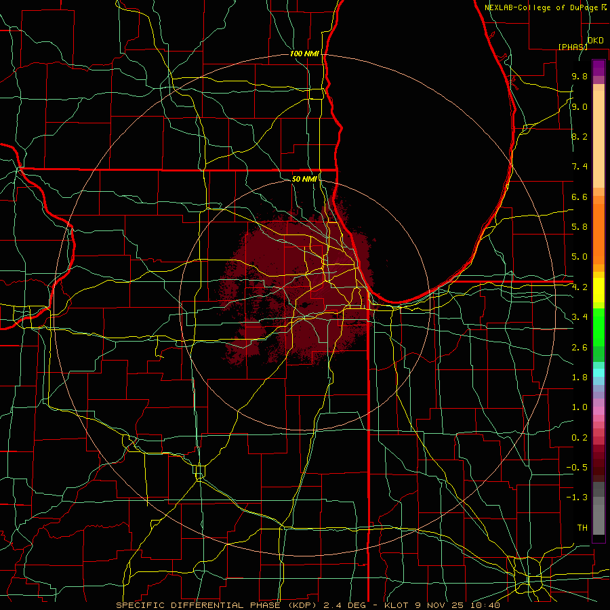Select the 0.2 value on the color scale

[579, 437]
